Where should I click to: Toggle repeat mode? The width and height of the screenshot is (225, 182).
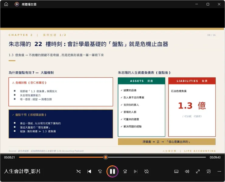pyautogui.click(x=147, y=171)
